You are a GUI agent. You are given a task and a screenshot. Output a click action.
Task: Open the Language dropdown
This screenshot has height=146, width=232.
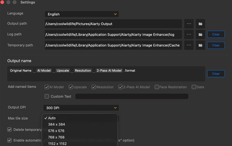click(82, 14)
